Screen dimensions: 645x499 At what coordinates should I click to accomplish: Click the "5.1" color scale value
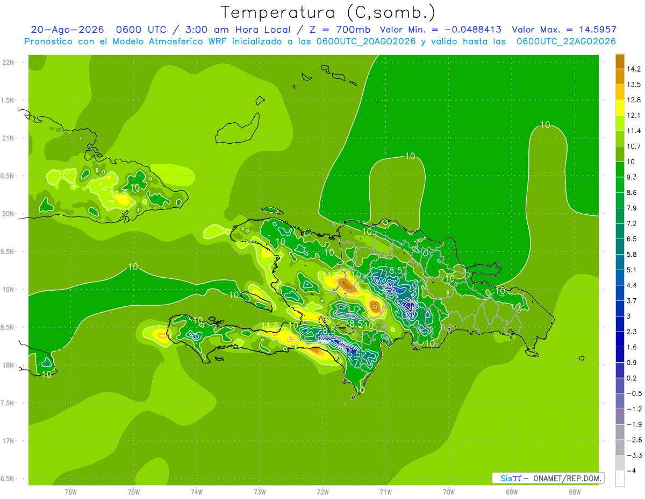(x=632, y=270)
